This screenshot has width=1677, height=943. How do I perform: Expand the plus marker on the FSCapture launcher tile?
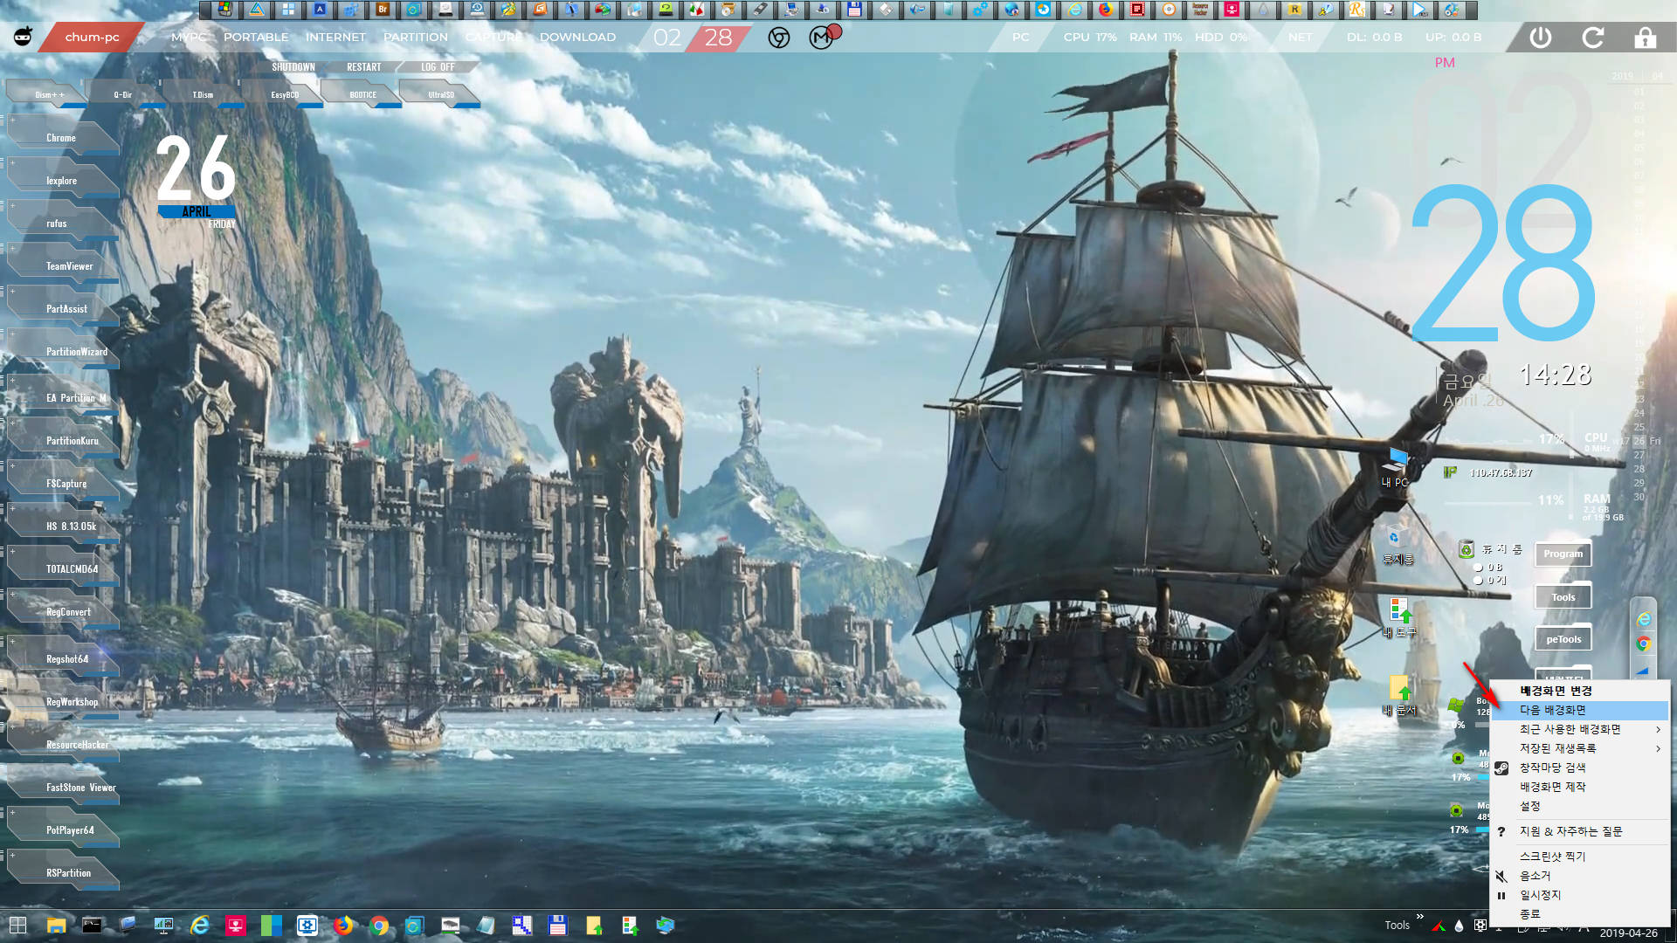tap(12, 465)
